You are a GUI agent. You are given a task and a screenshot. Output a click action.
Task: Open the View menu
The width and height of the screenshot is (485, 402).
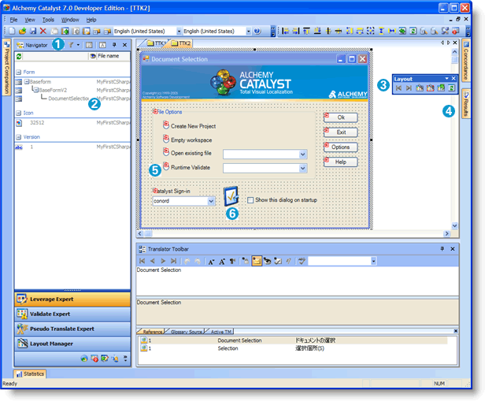pos(30,20)
